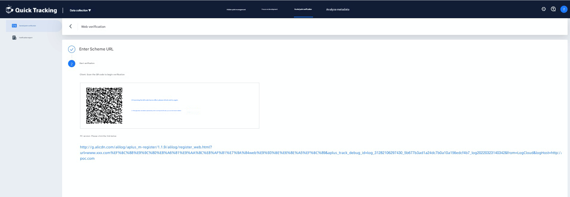Viewport: 570px width, 197px height.
Task: Open the g.alicdn.com register_web.html link
Action: tap(321, 153)
